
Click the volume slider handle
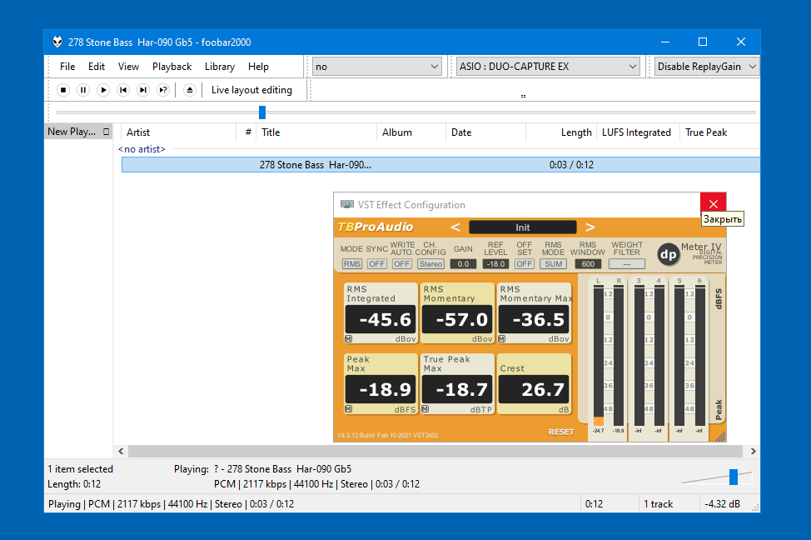pos(734,477)
